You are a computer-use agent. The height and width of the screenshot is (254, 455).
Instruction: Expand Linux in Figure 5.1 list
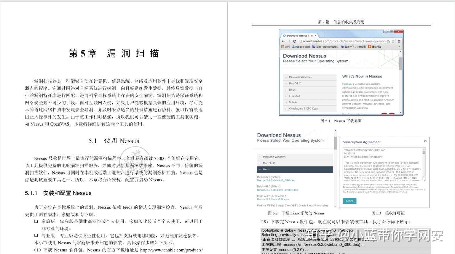310,90
